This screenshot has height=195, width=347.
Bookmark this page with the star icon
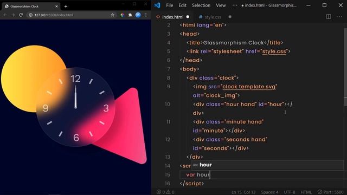tap(113, 15)
